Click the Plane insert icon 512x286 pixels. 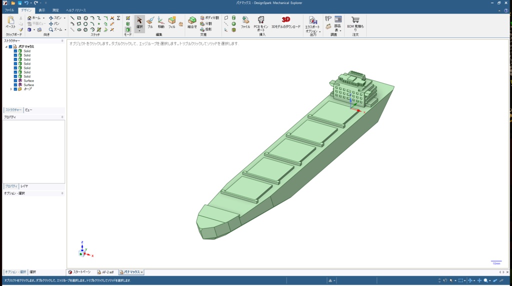[226, 18]
